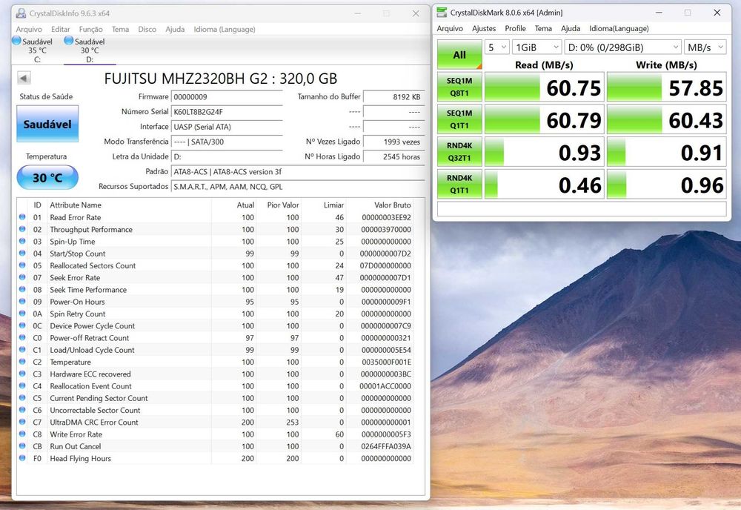Open Função menu in CrystalDiskInfo
This screenshot has height=510, width=741.
(90, 30)
